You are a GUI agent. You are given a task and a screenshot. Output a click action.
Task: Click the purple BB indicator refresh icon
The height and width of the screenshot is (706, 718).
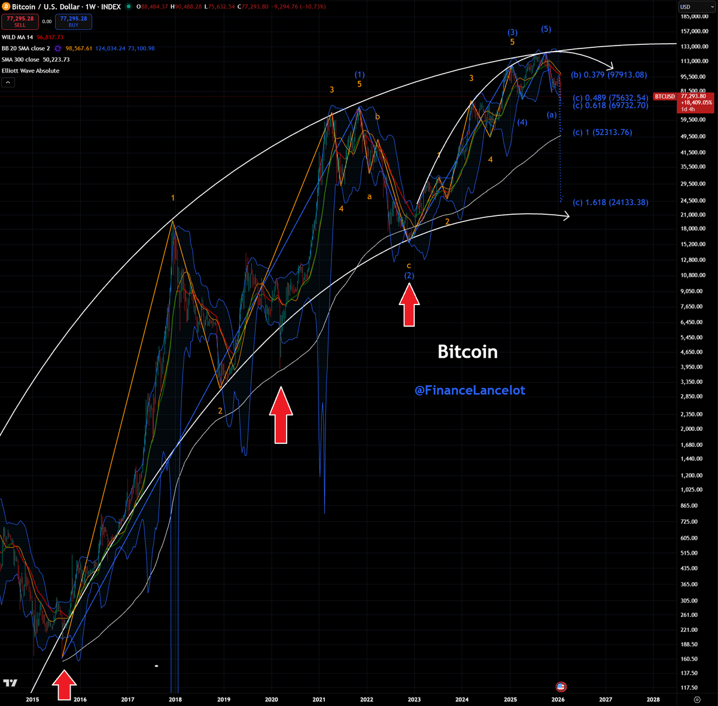58,48
